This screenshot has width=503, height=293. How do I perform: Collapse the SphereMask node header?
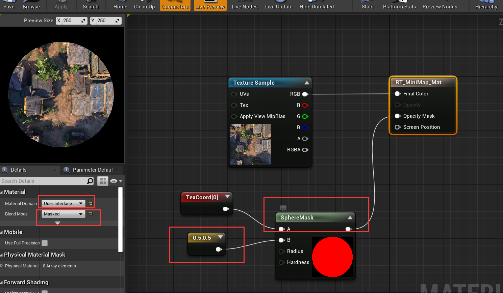(x=350, y=217)
